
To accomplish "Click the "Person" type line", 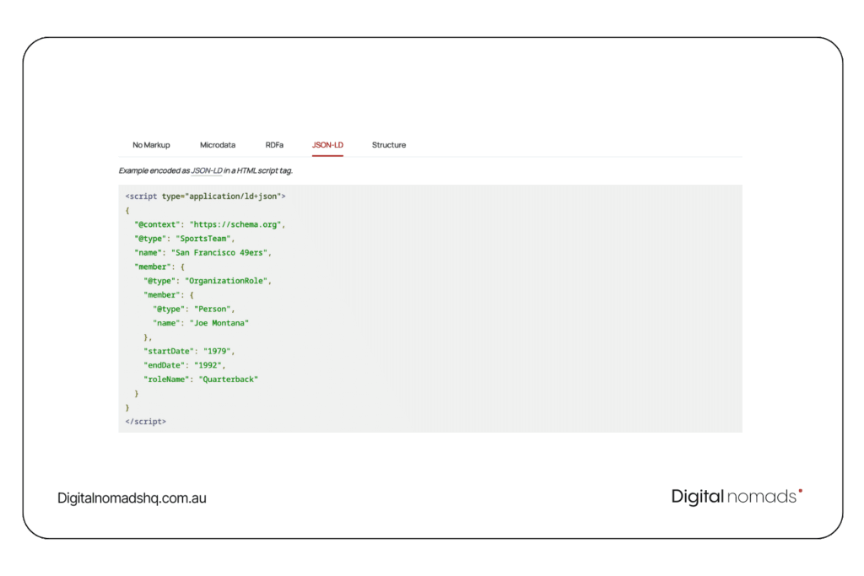I will click(193, 309).
